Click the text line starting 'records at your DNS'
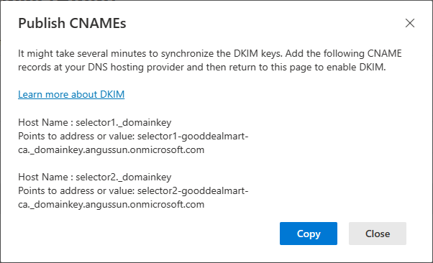Screen dimensions: 433x263 [202, 67]
